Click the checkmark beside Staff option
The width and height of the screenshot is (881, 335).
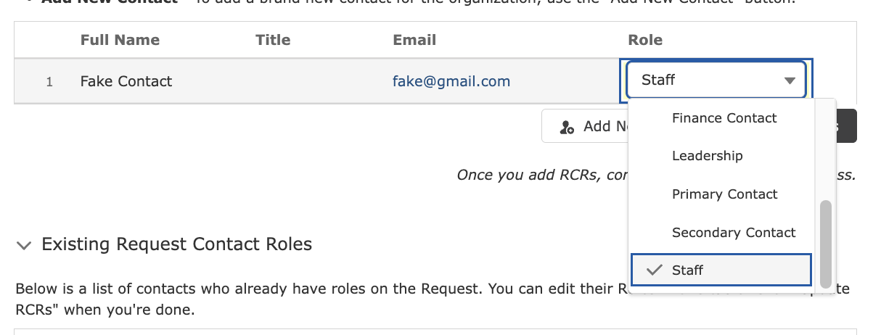655,270
